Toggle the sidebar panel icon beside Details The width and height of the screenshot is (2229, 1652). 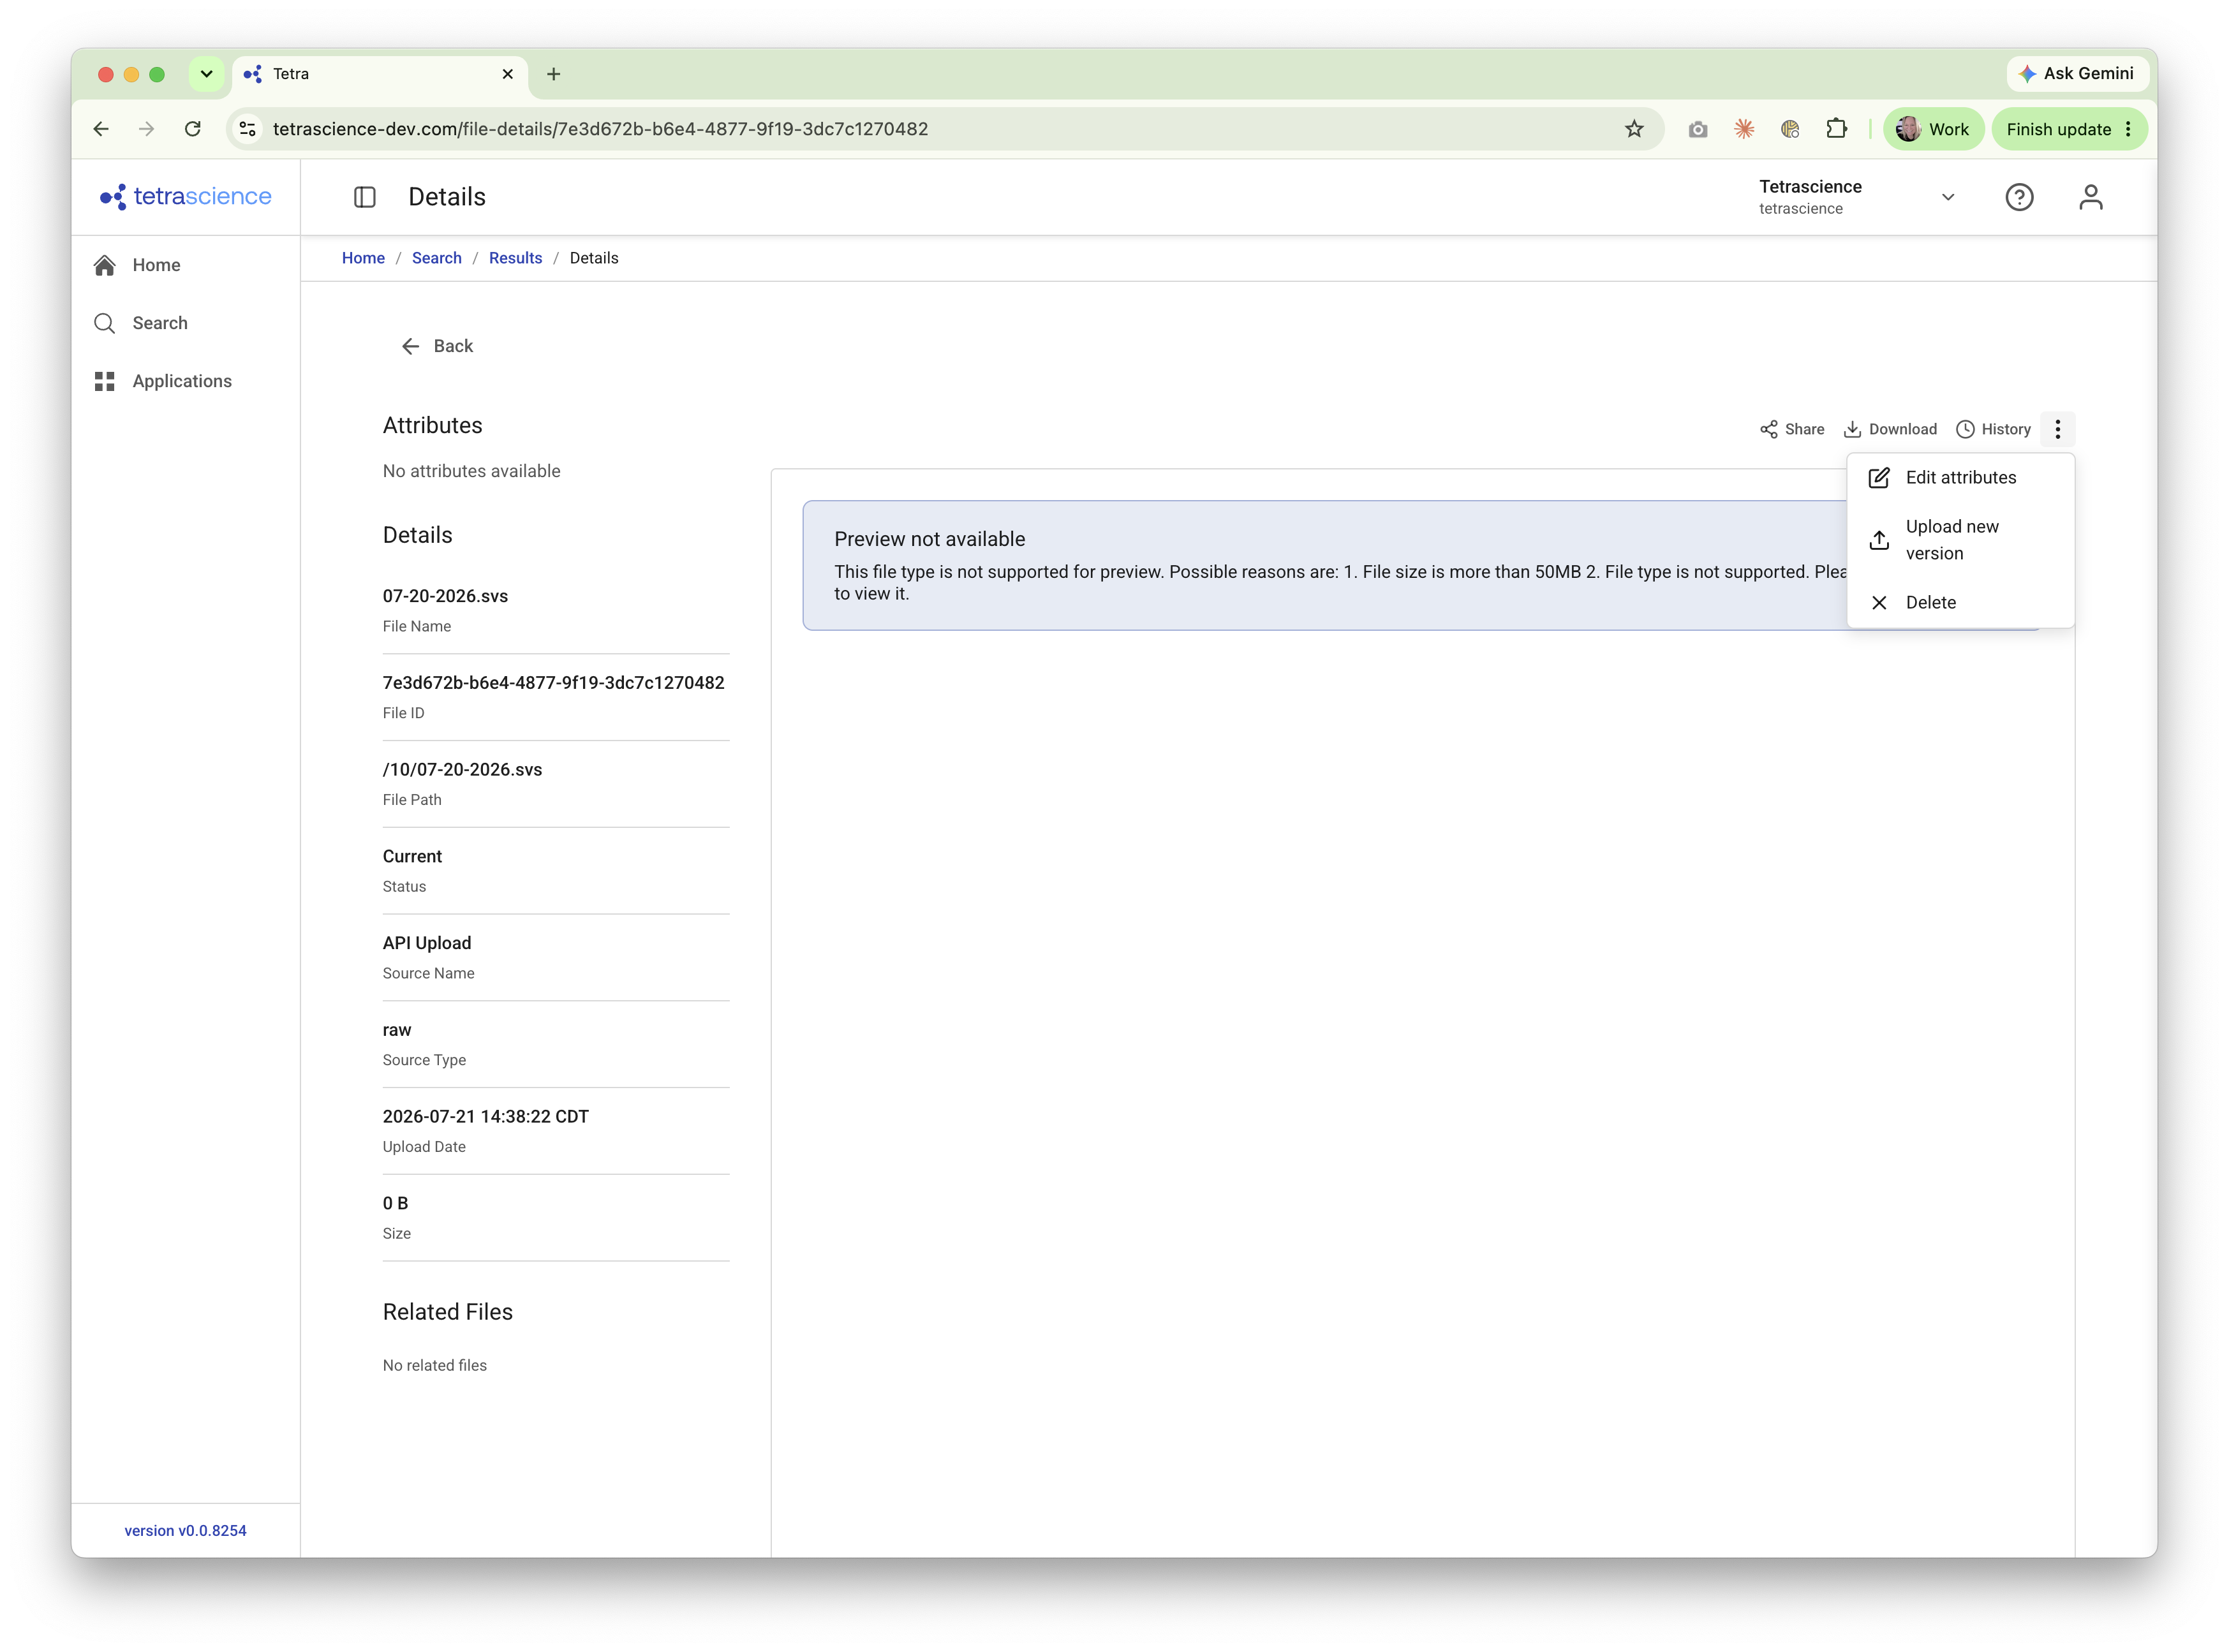[x=365, y=197]
